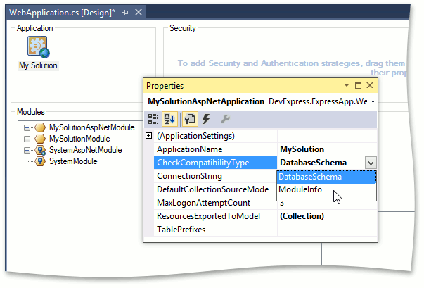The width and height of the screenshot is (424, 288).
Task: Select MySolutionAspNetModule in Modules tree
Action: point(91,127)
